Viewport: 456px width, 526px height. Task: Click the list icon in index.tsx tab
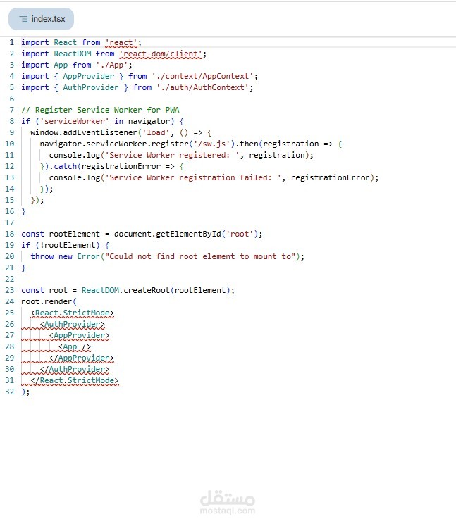pyautogui.click(x=23, y=19)
